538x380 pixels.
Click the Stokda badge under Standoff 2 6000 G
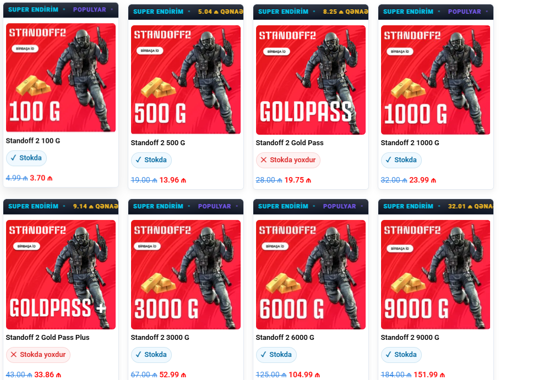pos(276,355)
